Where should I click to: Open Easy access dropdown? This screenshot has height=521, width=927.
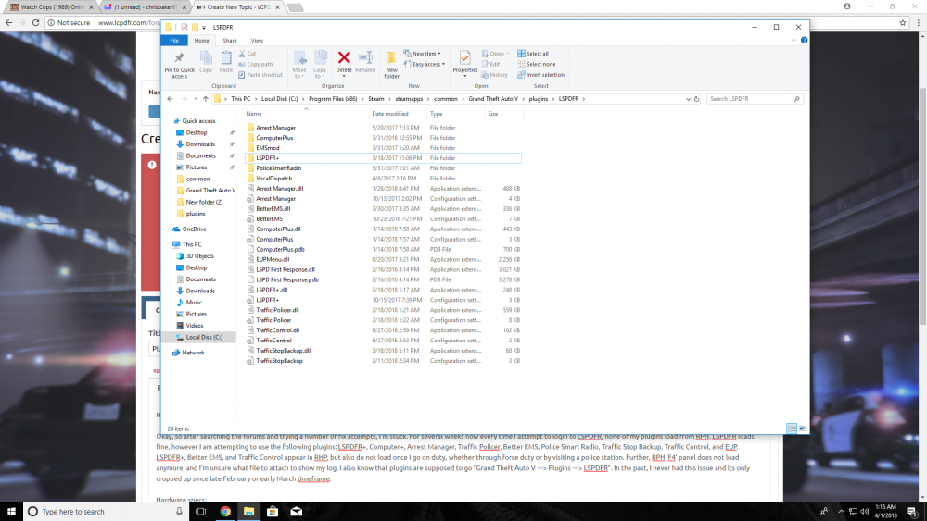[x=424, y=64]
